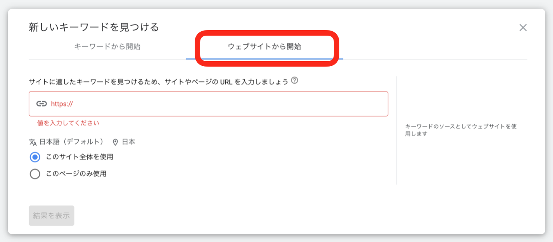Click the 値を入力してください error message
The image size is (553, 242).
pyautogui.click(x=68, y=123)
